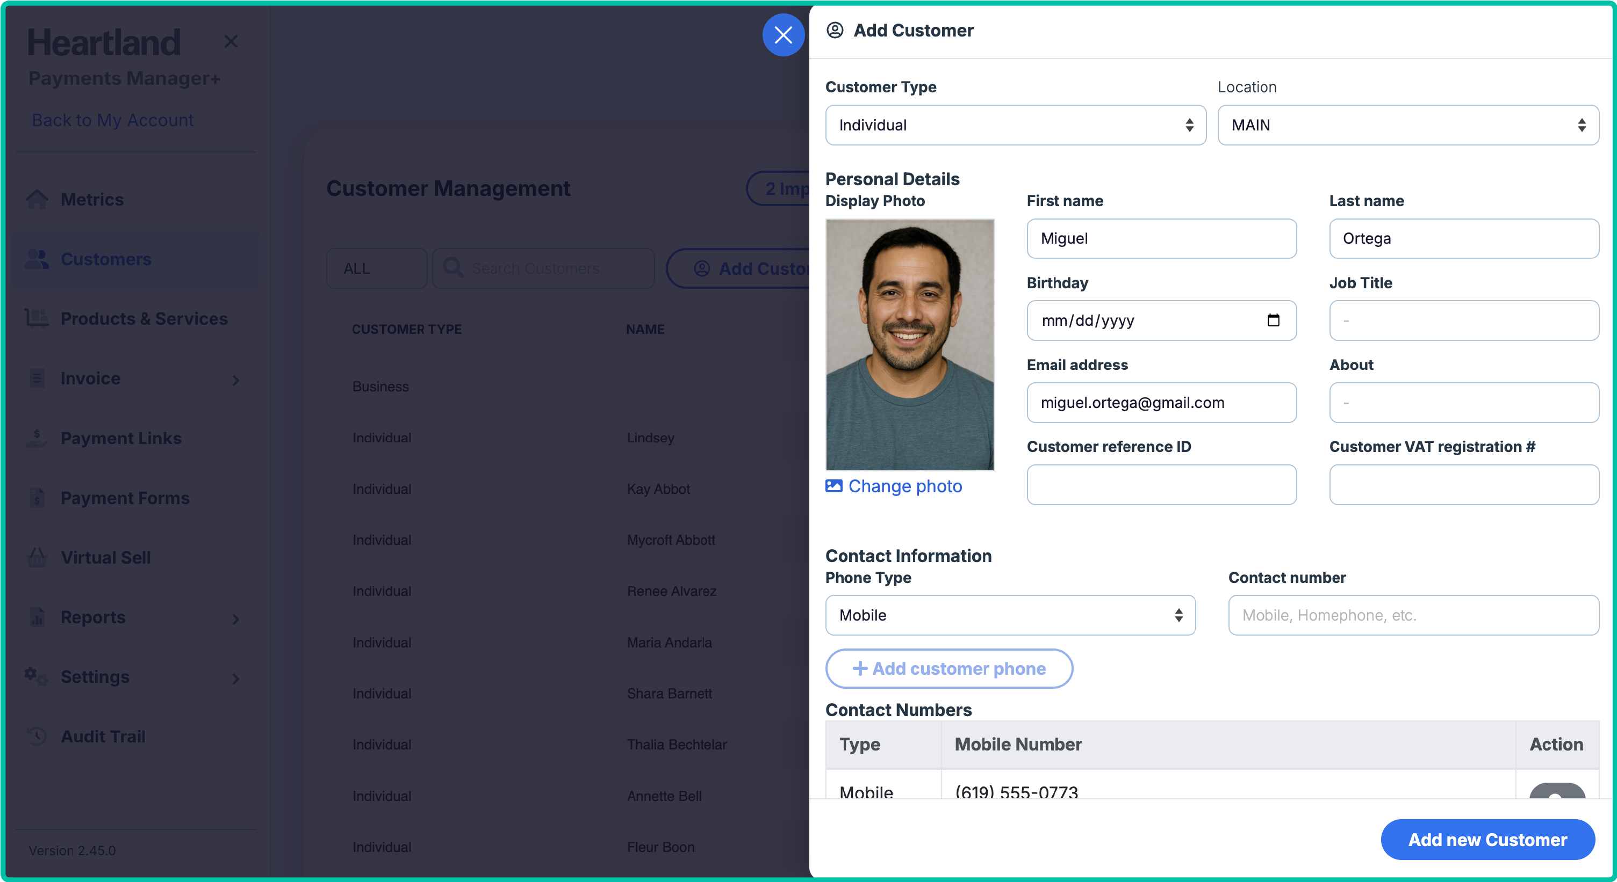Click the Customer reference ID field
This screenshot has width=1617, height=882.
[x=1161, y=485]
